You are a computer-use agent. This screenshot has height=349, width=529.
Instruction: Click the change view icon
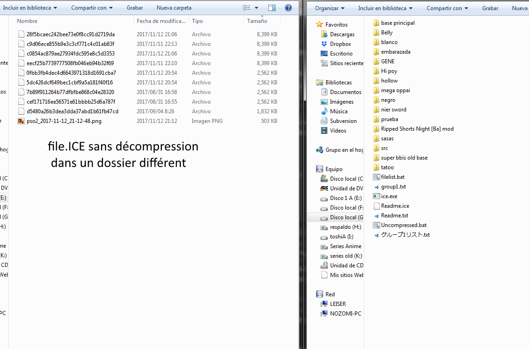[x=247, y=8]
